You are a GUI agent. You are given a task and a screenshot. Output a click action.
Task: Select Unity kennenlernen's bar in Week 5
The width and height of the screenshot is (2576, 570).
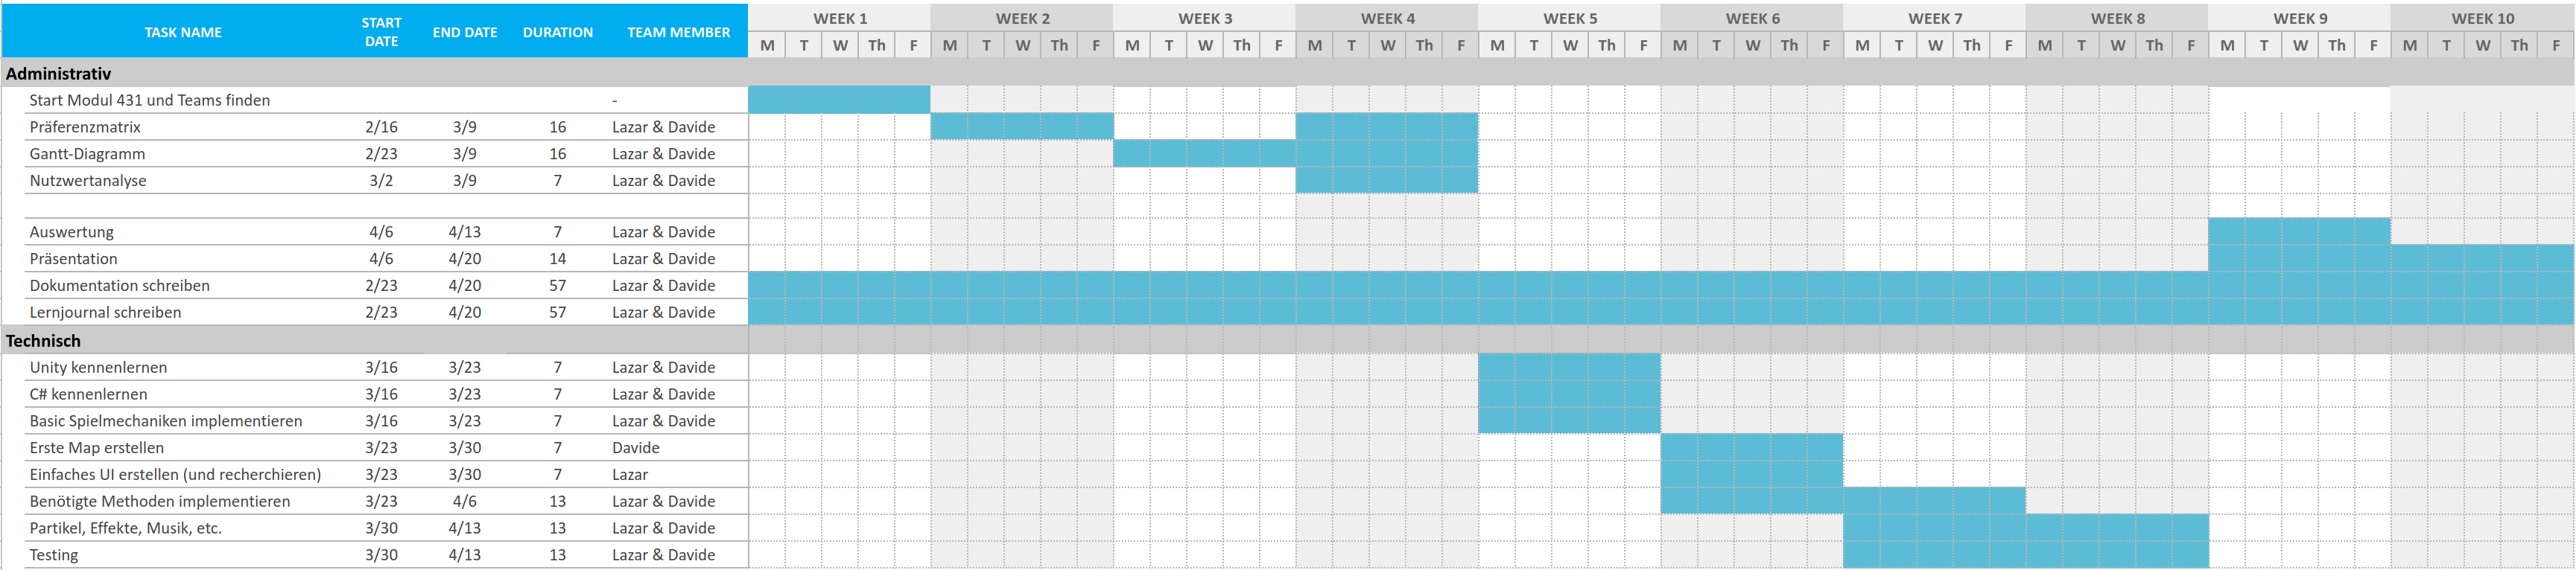point(1568,368)
